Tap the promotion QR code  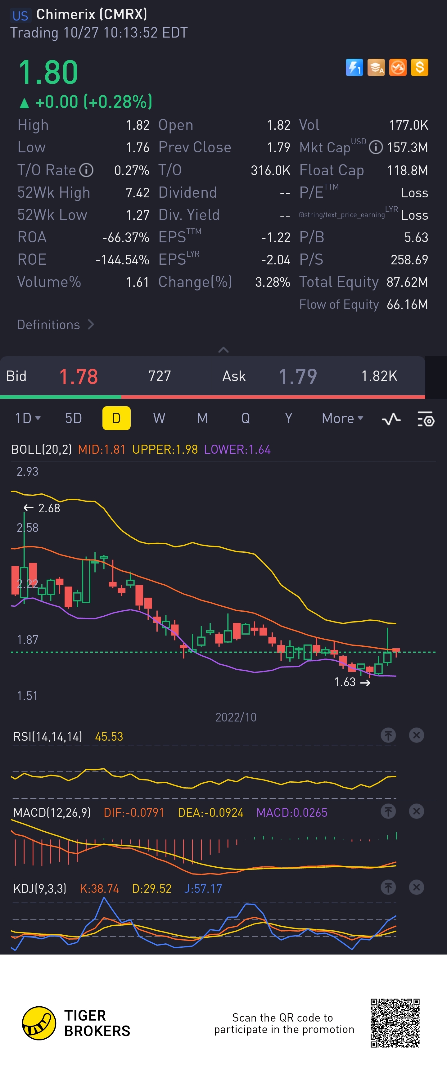pos(395,1023)
